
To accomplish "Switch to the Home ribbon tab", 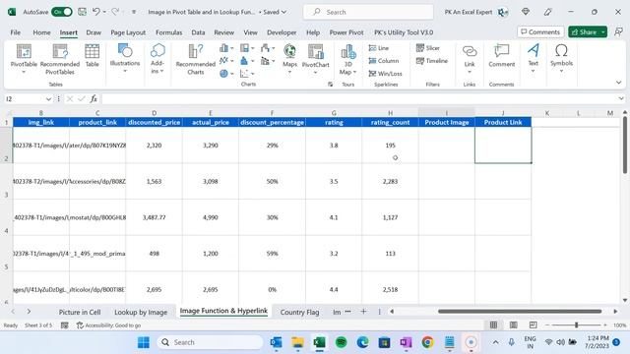I will tap(41, 32).
